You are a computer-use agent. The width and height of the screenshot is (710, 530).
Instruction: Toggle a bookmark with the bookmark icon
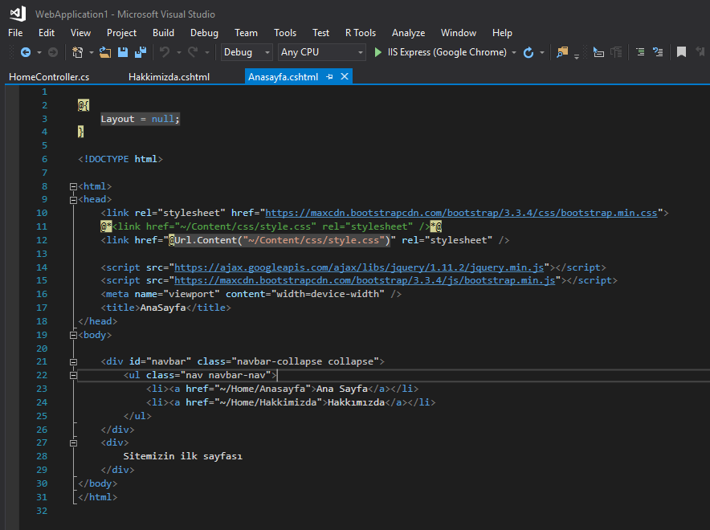[681, 52]
